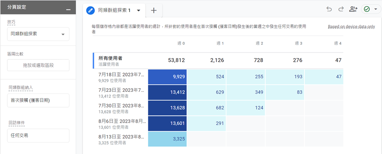Click Based on device data only link
Screen dimensions: 382x154
click(x=351, y=27)
